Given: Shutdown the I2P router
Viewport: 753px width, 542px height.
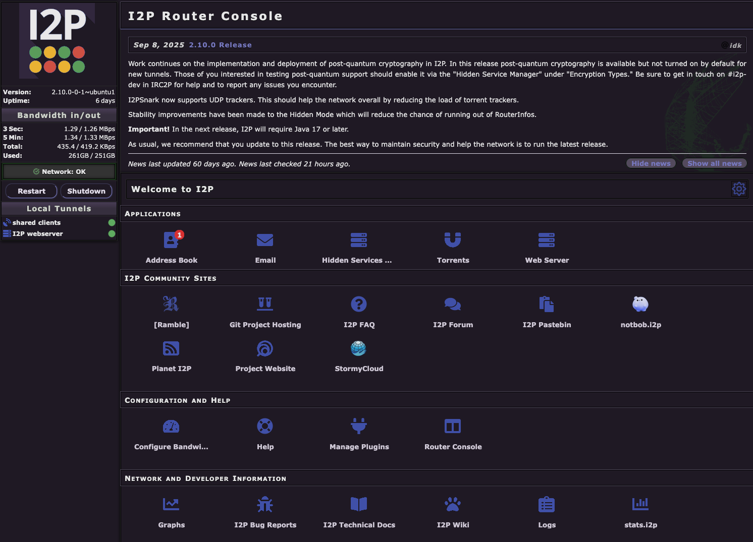Looking at the screenshot, I should click(x=86, y=191).
